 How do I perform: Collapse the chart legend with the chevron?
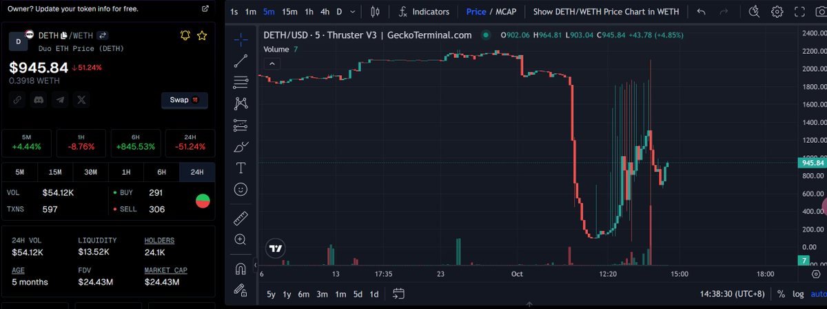272,63
